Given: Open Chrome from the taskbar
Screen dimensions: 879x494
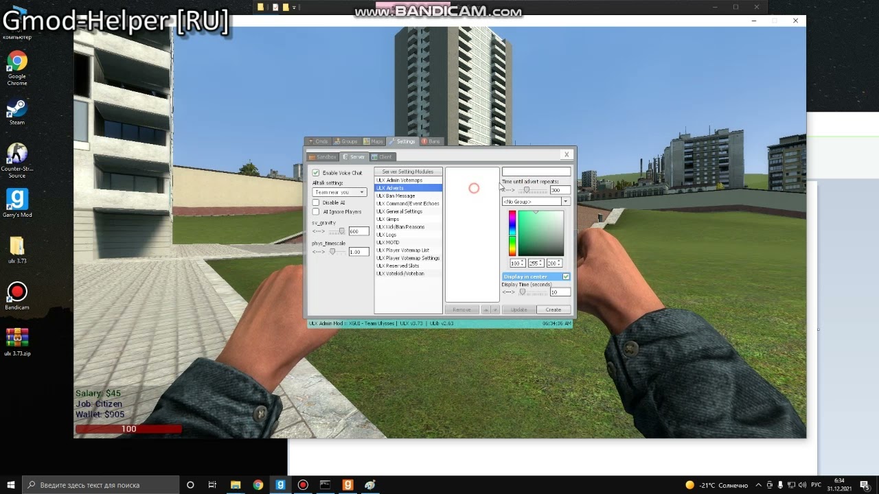Looking at the screenshot, I should coord(258,484).
